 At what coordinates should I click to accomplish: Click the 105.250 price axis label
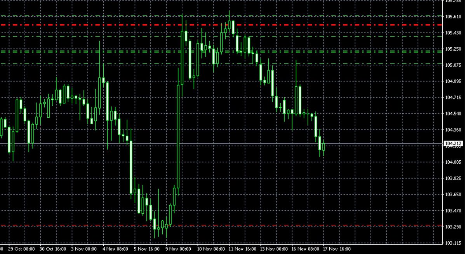coord(453,49)
